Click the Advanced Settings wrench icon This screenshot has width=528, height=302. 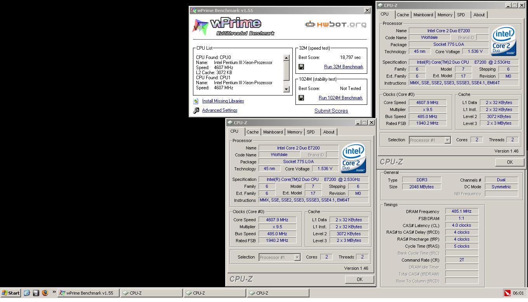[196, 110]
